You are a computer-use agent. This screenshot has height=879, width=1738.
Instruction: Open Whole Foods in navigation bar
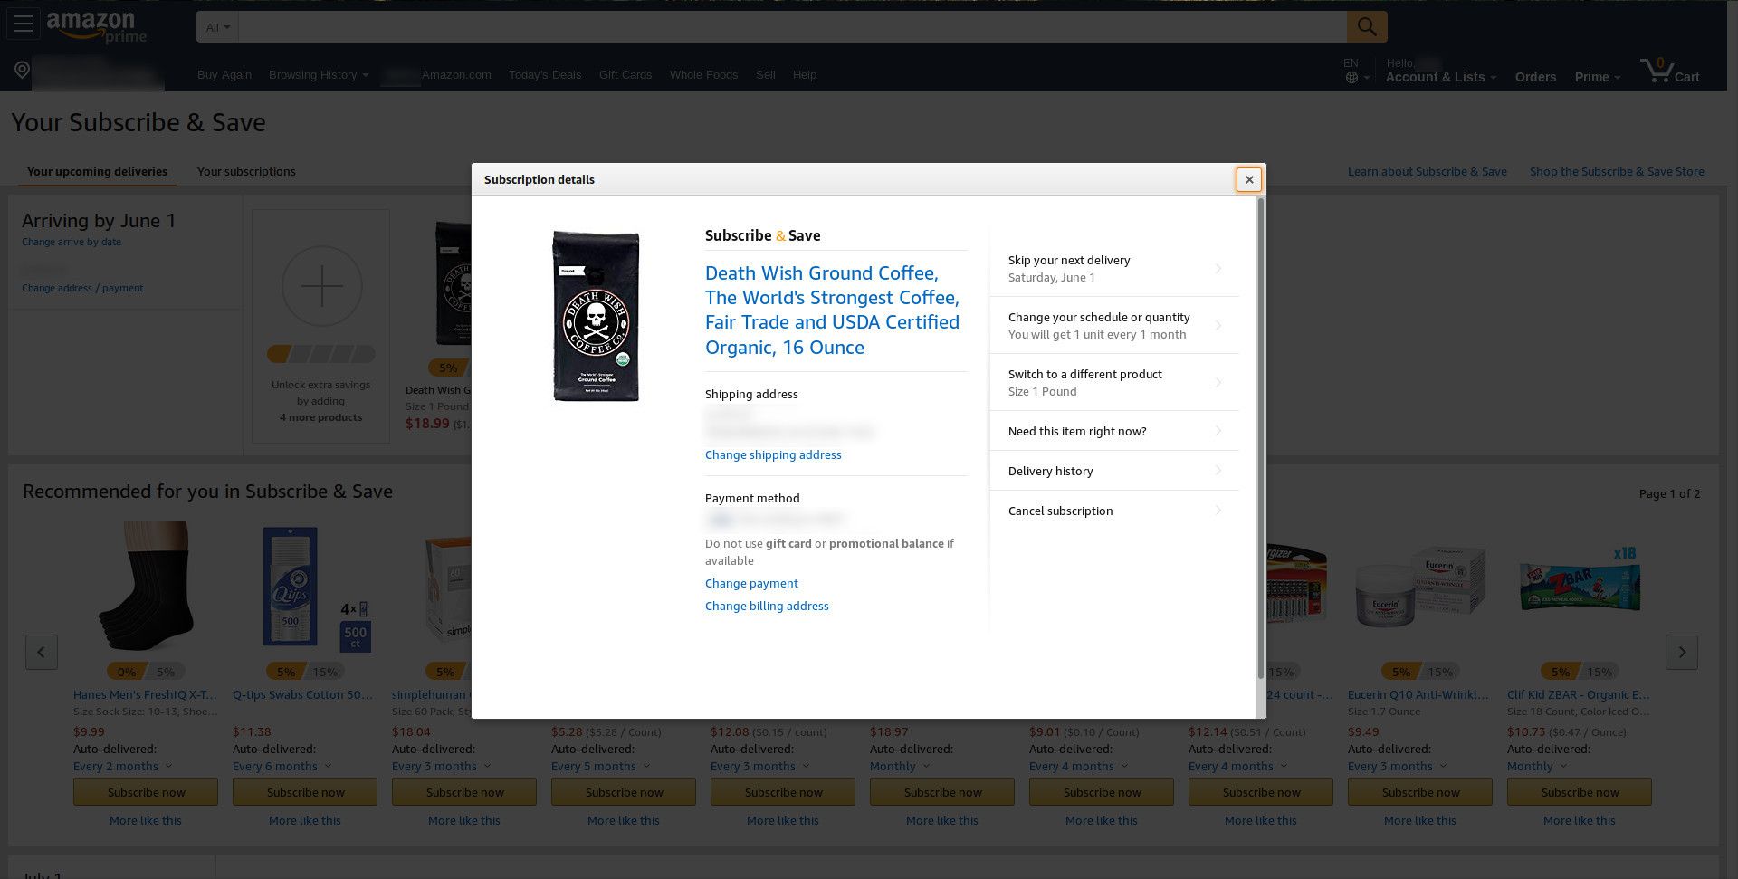tap(703, 75)
